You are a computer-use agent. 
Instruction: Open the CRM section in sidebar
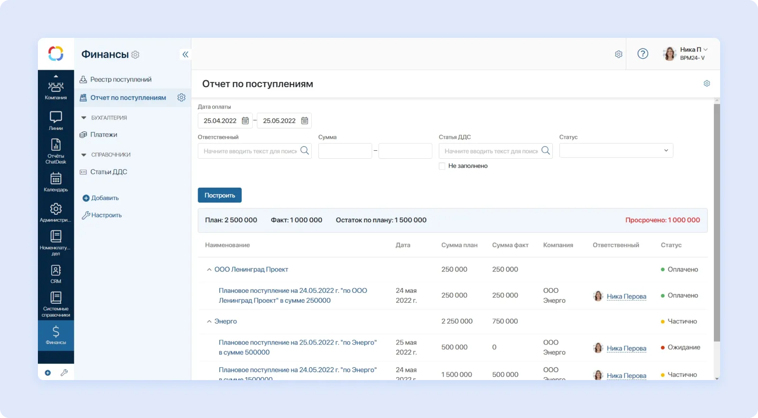[x=55, y=274]
